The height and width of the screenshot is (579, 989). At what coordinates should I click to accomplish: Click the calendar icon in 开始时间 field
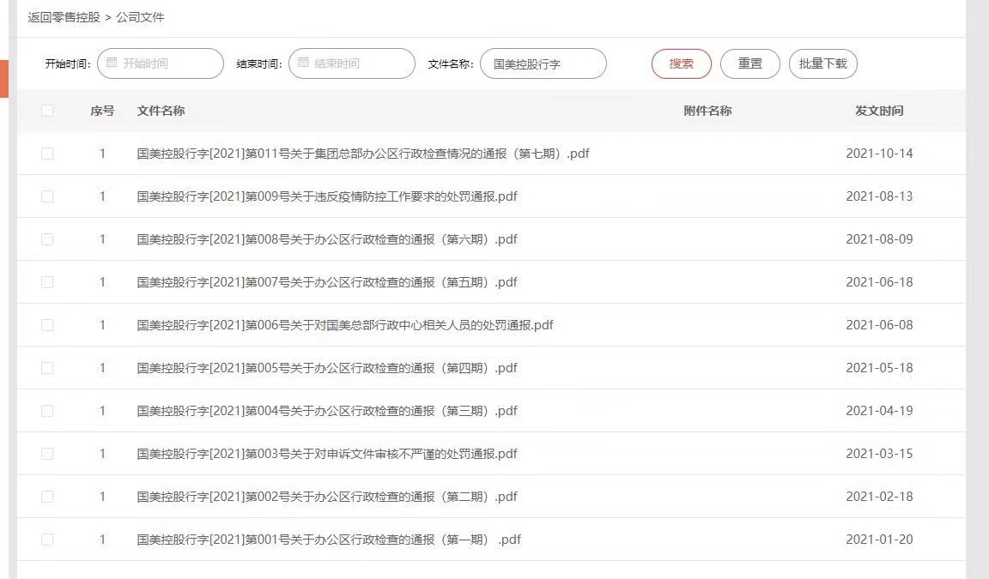[x=112, y=63]
